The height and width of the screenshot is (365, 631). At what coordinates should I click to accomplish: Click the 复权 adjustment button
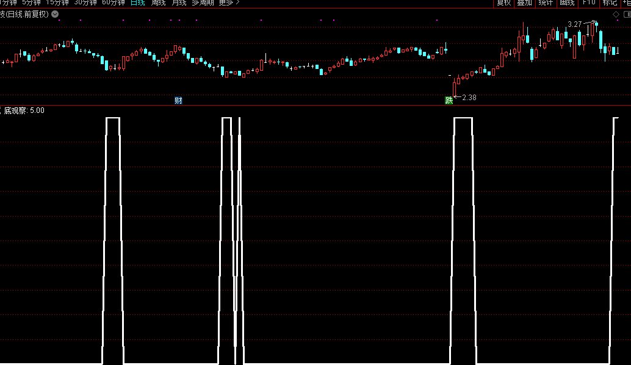503,2
